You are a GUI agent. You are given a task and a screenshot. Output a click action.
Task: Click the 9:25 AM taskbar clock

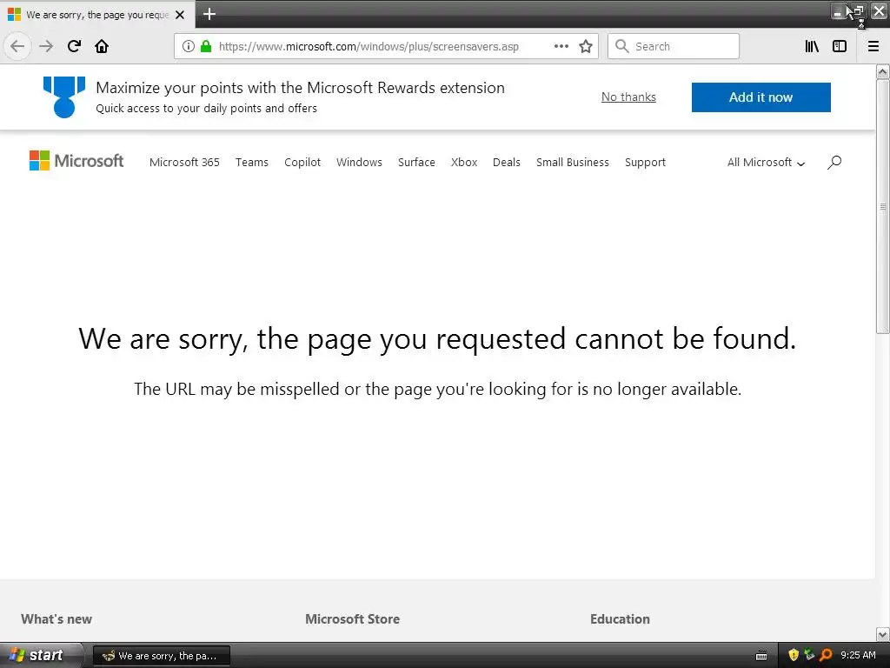[858, 655]
